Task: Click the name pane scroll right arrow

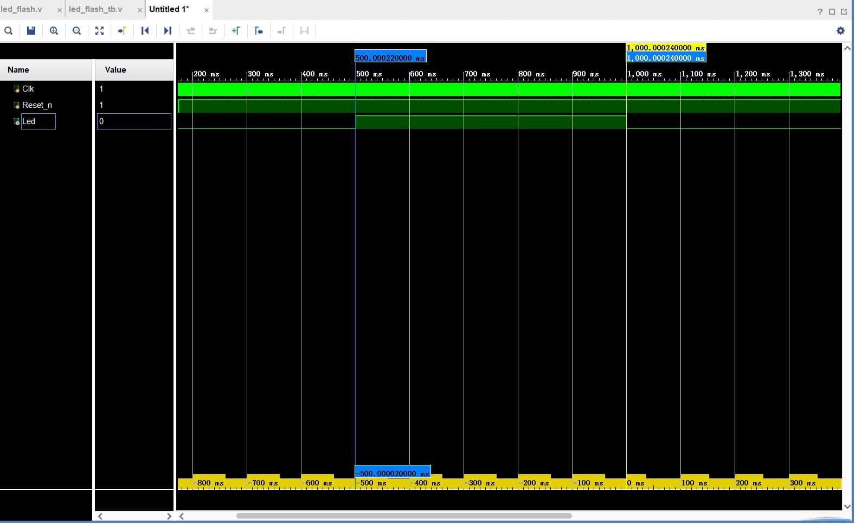Action: (169, 516)
